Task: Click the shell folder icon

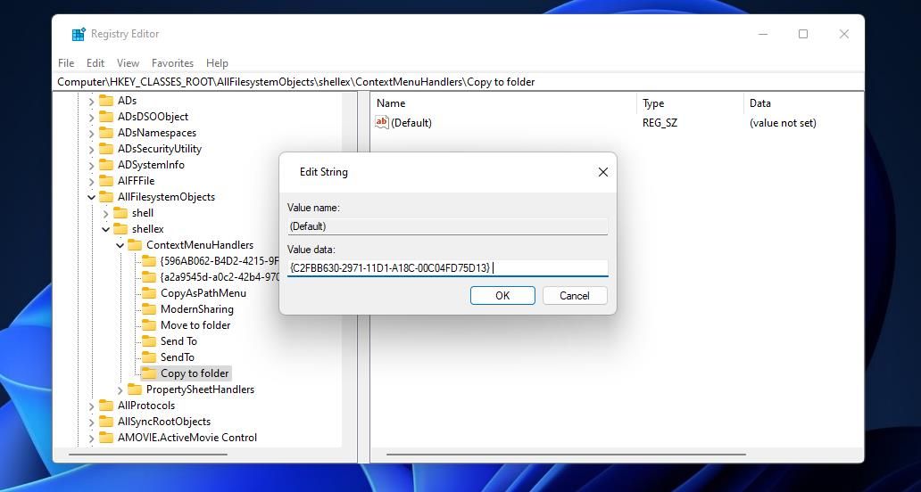Action: coord(120,213)
